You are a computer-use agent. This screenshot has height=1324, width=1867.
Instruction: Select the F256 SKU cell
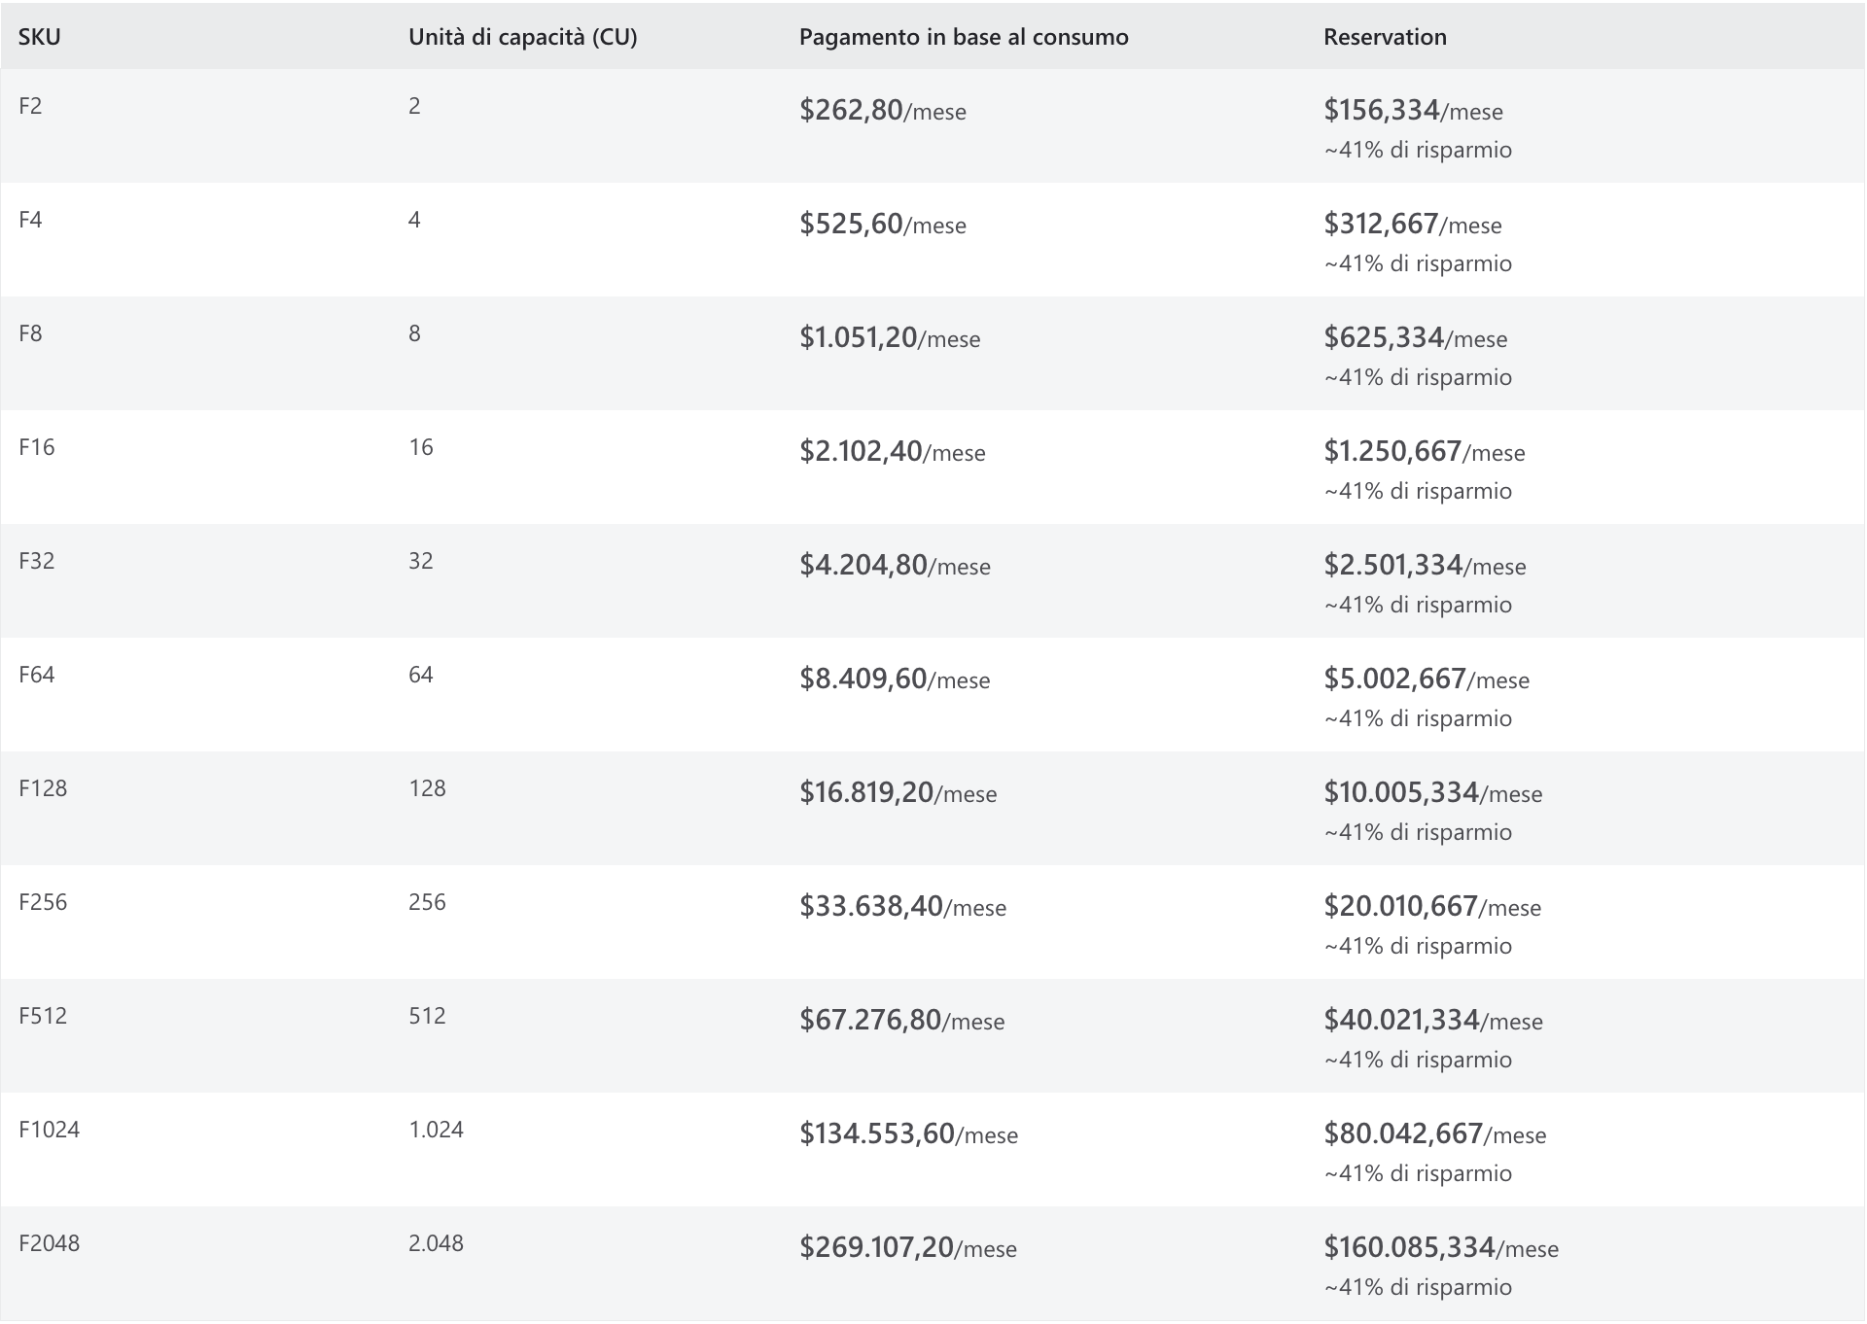[x=43, y=902]
